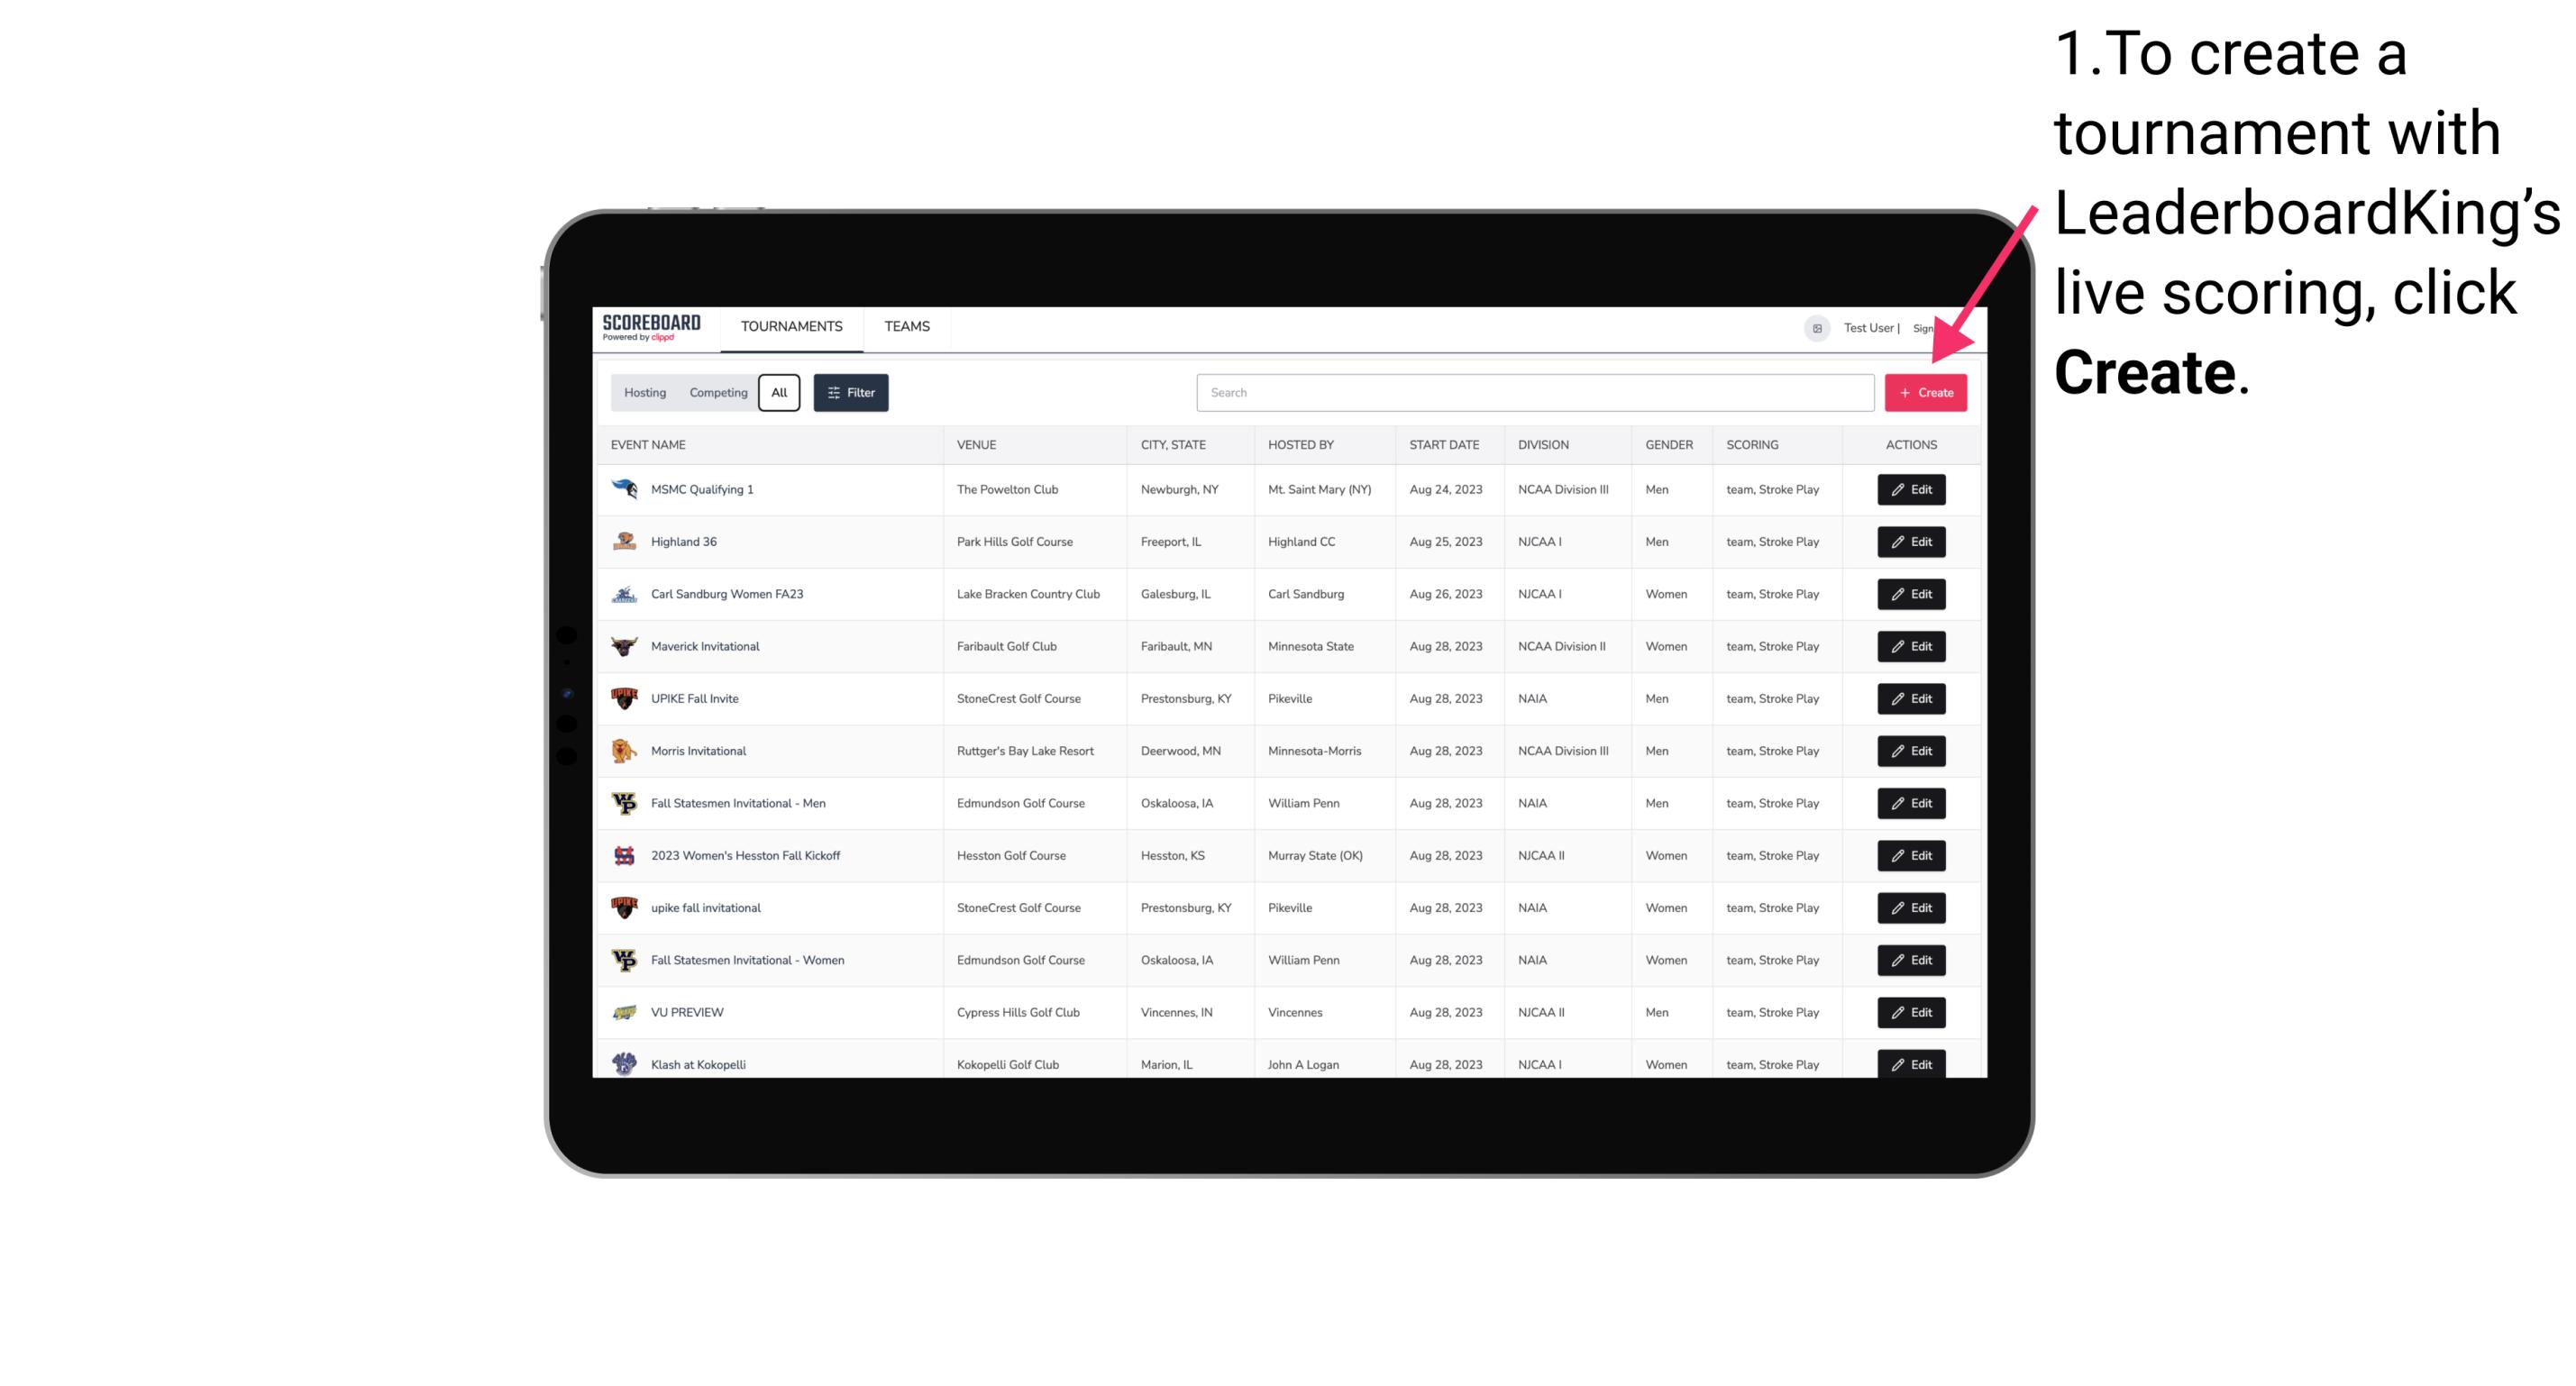
Task: Click Edit icon for VU PREVIEW
Action: pos(1912,1012)
